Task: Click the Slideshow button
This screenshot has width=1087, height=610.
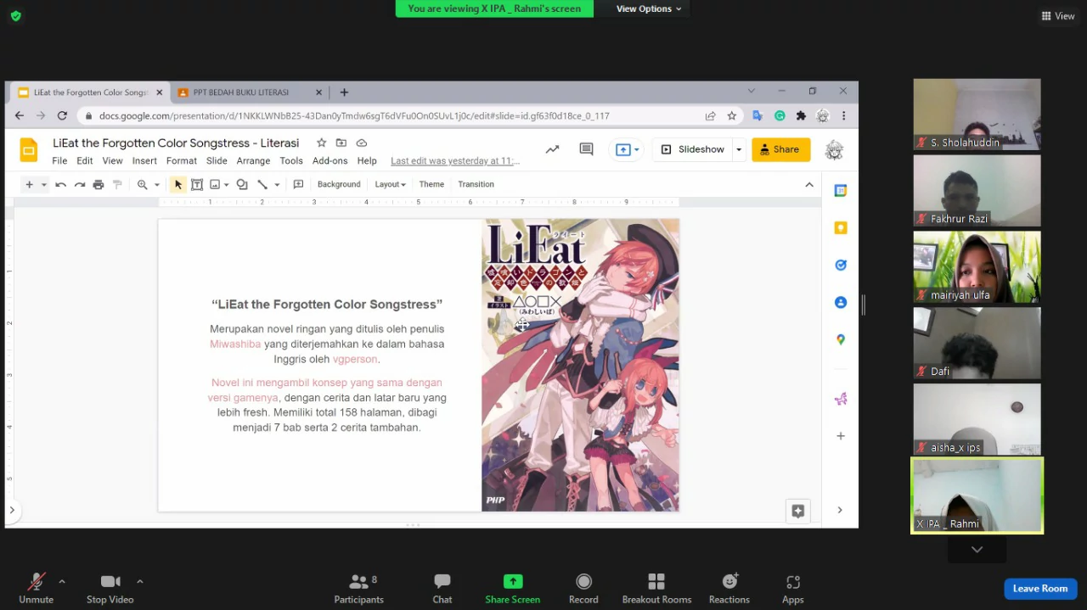Action: click(x=693, y=149)
